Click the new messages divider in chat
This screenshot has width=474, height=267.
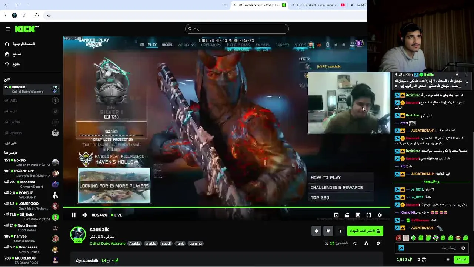click(431, 182)
